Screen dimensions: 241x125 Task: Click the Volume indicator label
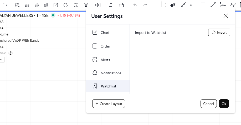point(4,34)
